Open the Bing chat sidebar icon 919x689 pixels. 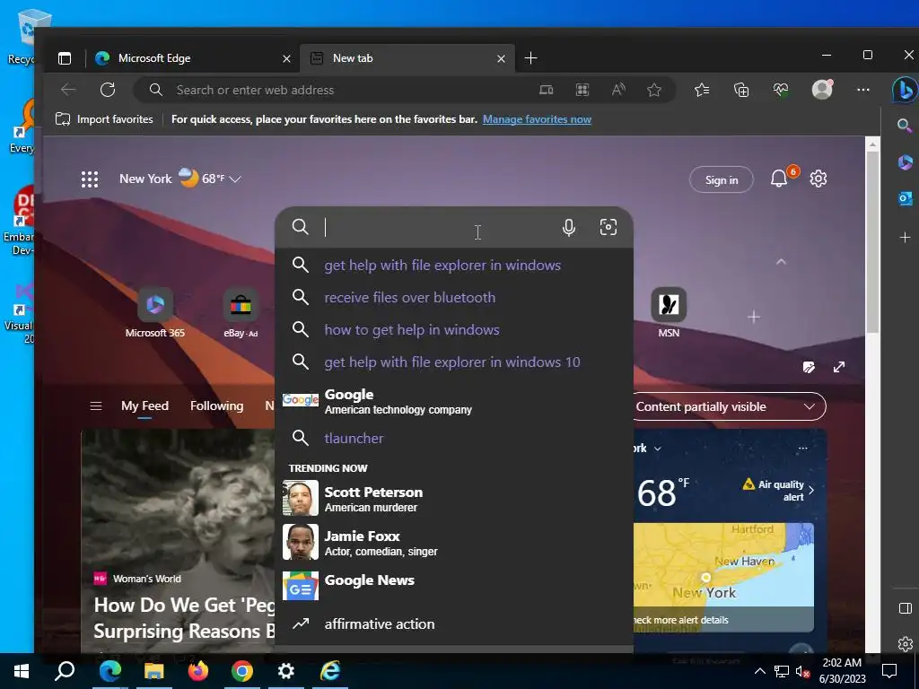point(905,91)
